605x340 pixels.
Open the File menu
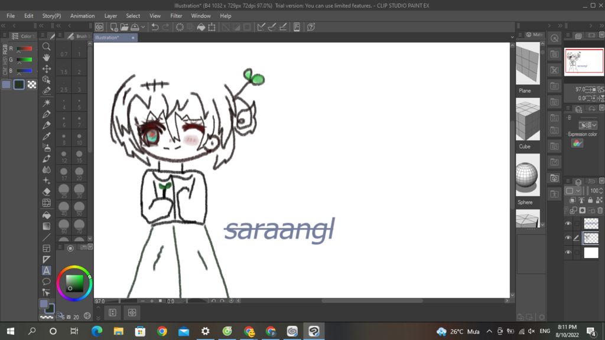pyautogui.click(x=11, y=16)
